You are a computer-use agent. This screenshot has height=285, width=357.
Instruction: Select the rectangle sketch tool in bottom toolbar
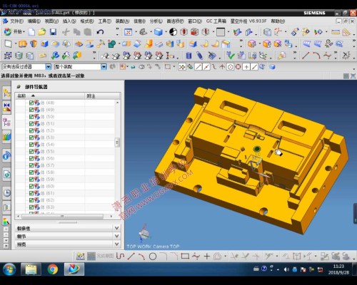(x=185, y=256)
